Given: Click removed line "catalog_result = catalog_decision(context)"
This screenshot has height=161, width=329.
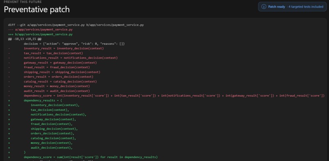Looking at the screenshot, I should pos(60,82).
